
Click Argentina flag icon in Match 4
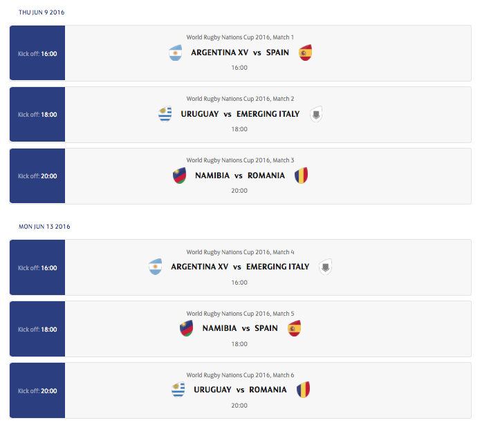[156, 267]
